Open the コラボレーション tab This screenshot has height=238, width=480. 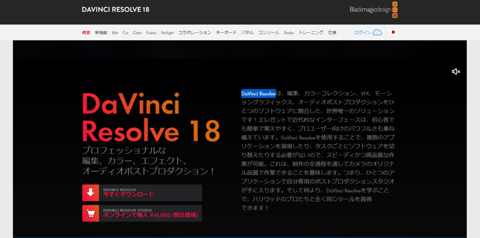195,32
